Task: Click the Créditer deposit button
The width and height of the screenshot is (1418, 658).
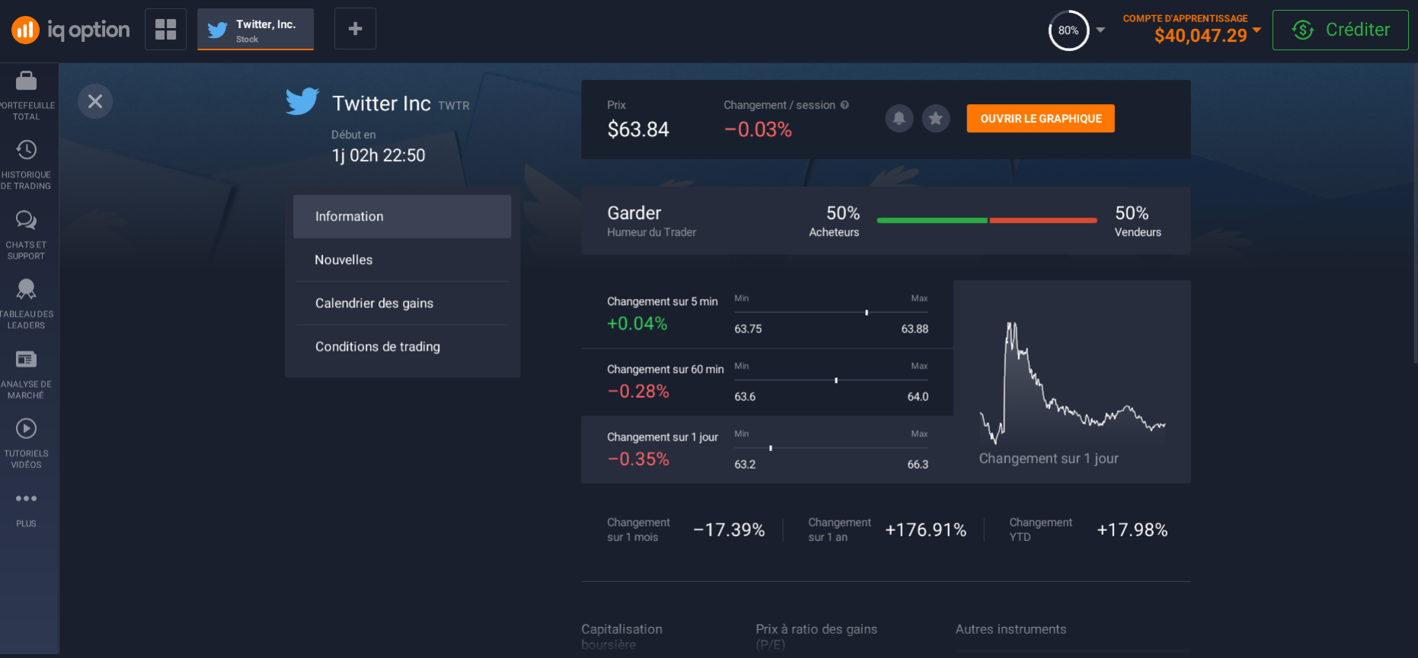Action: (1340, 30)
